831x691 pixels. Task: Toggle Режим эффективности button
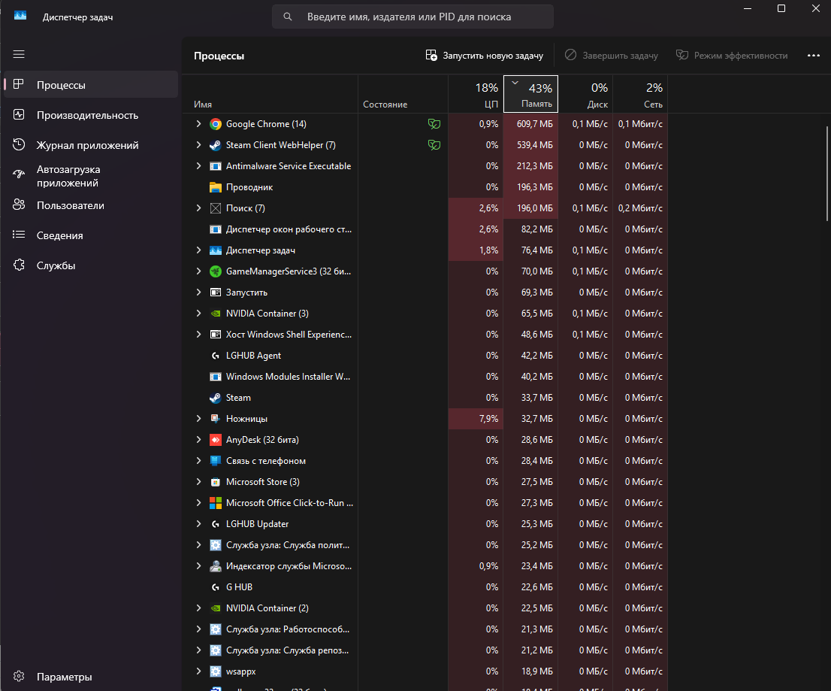click(732, 55)
